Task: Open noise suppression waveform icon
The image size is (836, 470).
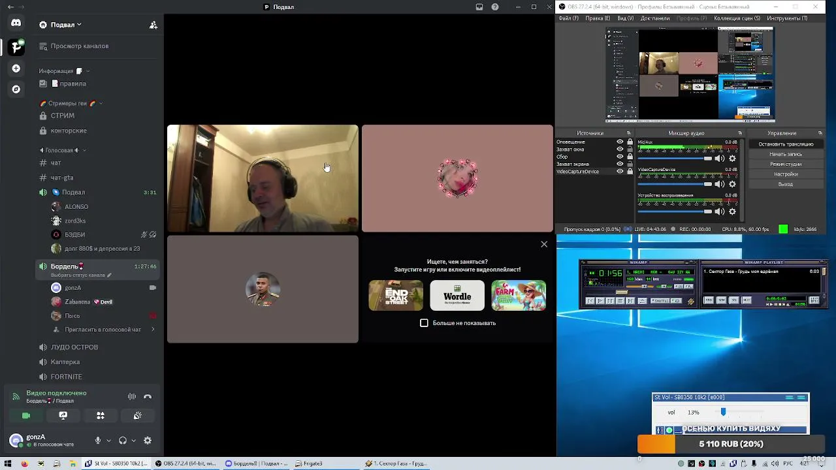Action: point(132,396)
